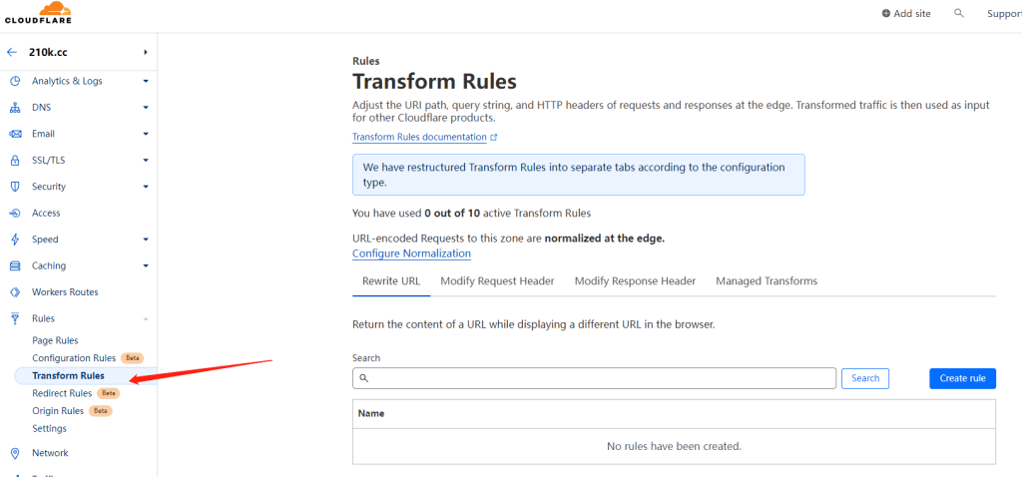
Task: Click the back arrow beside 210k.cc
Action: 12,52
